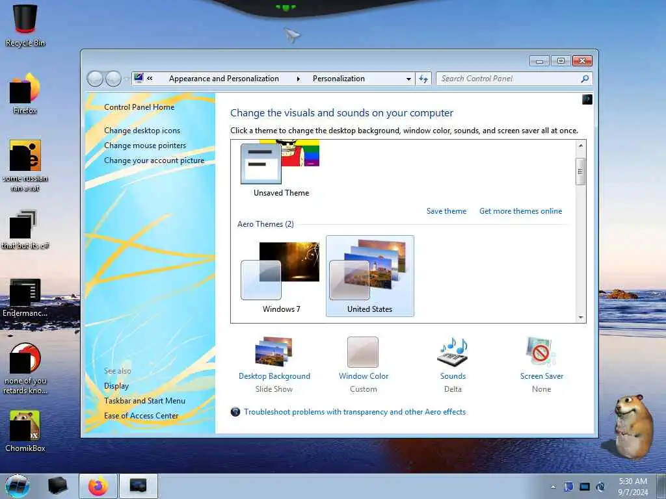Select the 'some russian ran a rat' desktop icon

click(25, 166)
